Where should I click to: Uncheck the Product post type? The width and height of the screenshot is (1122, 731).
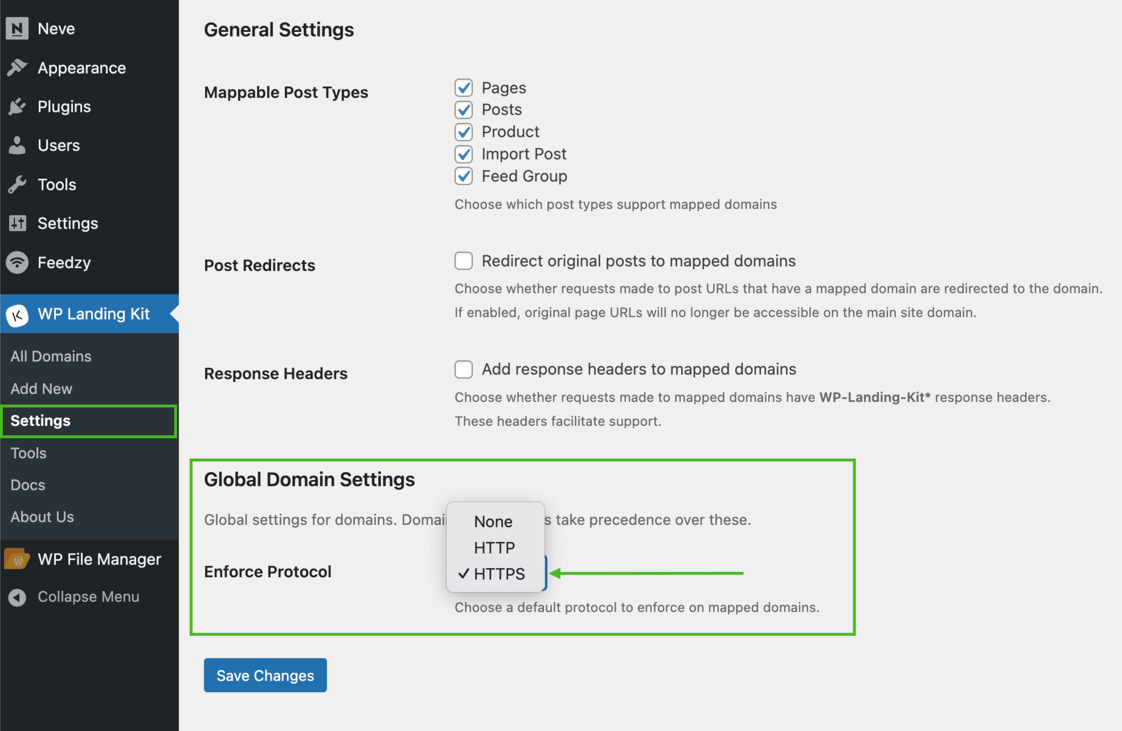(x=463, y=132)
